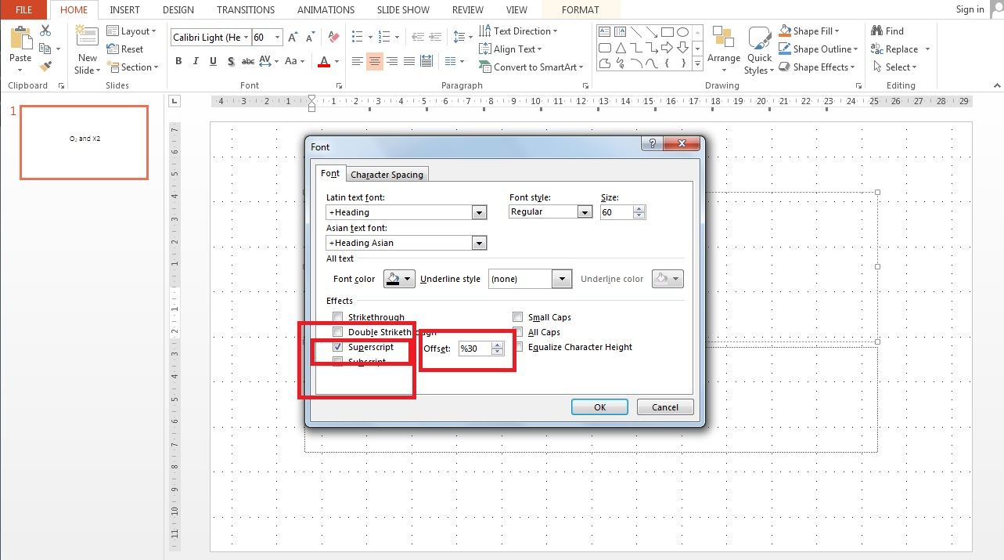Select the Center alignment icon
Viewport: 1004px width, 560px height.
pos(374,60)
